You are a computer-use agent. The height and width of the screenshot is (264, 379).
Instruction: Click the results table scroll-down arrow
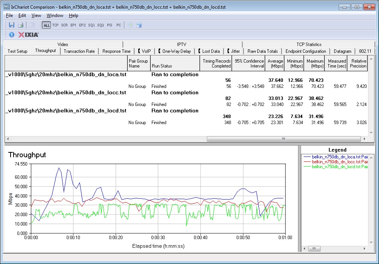coord(371,133)
